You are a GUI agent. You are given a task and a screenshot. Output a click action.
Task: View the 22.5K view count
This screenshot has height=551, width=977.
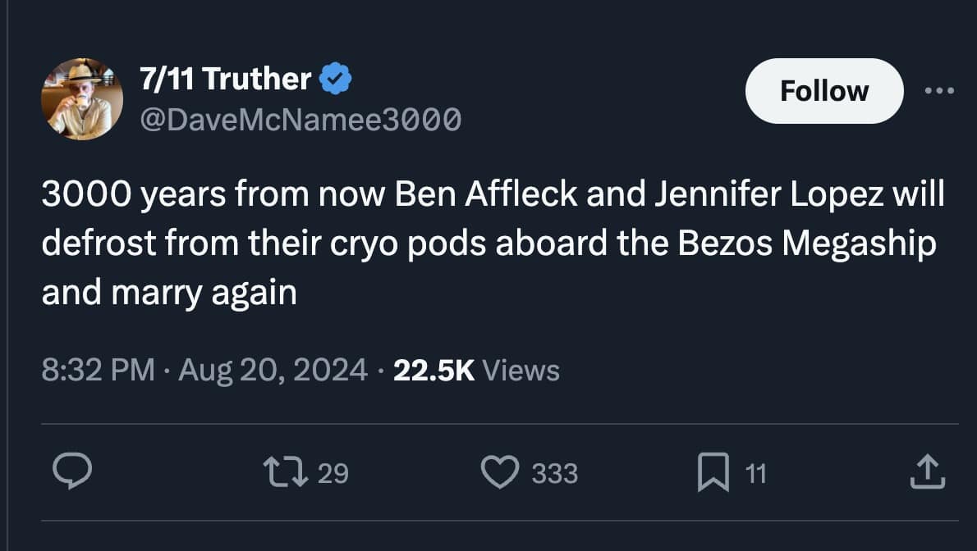click(434, 371)
